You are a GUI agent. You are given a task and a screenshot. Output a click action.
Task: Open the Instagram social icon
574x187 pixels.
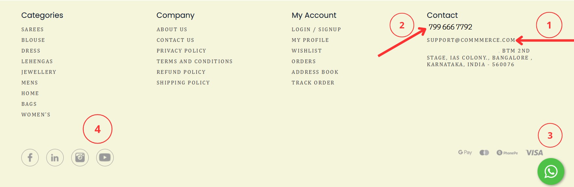pos(80,158)
